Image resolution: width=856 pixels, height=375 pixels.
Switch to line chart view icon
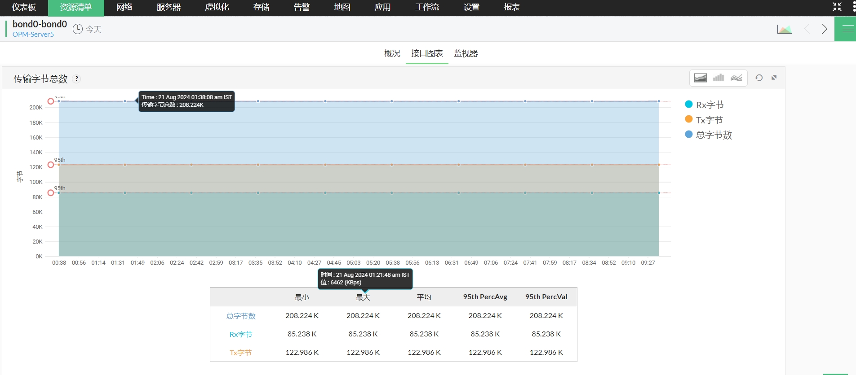point(736,78)
